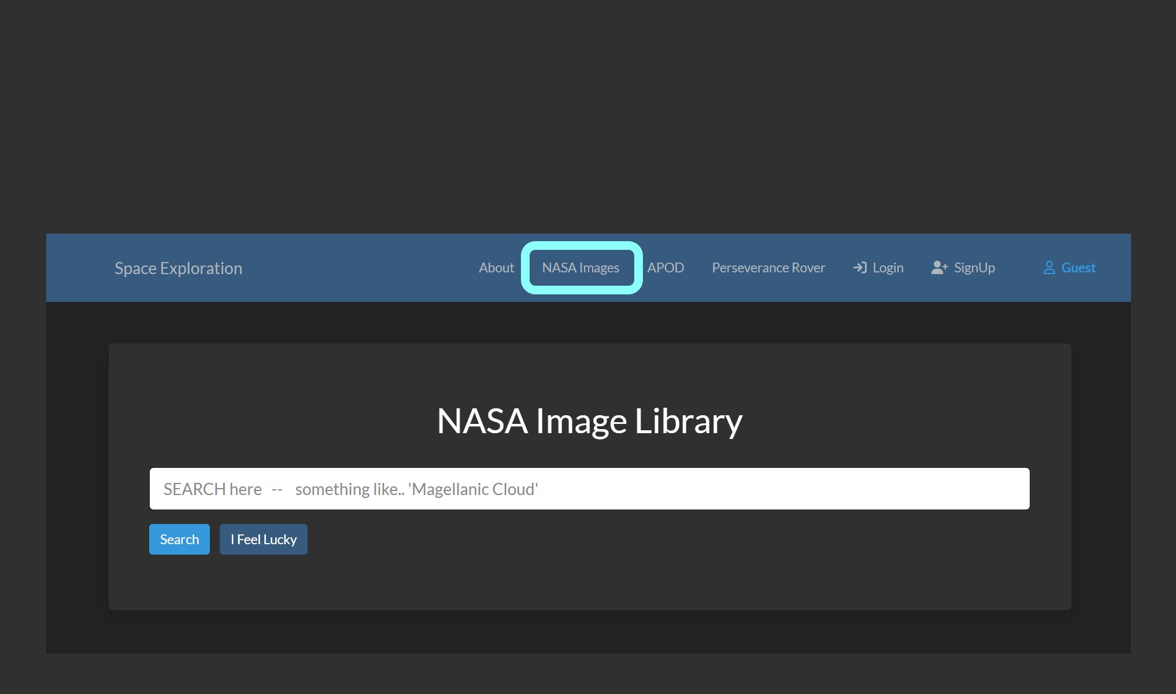This screenshot has height=694, width=1176.
Task: Open the About page
Action: [x=496, y=268]
